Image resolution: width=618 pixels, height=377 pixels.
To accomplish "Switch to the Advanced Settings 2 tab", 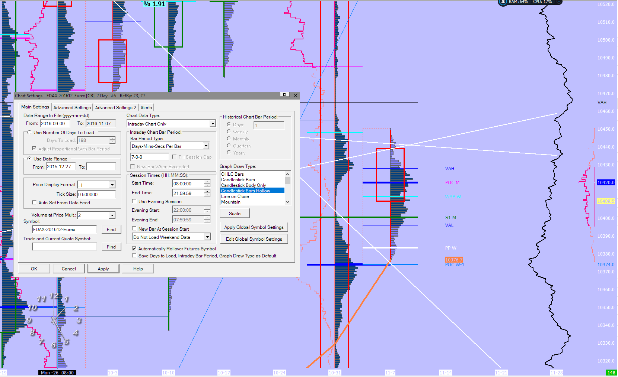I will click(115, 108).
